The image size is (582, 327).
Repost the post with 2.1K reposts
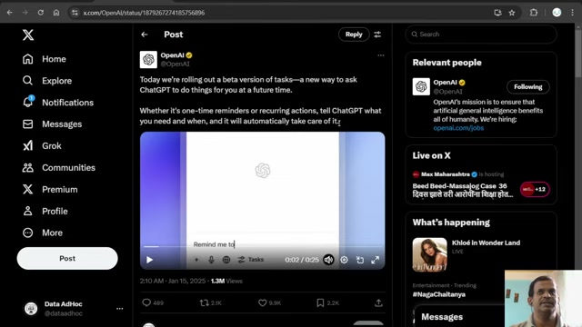(204, 302)
